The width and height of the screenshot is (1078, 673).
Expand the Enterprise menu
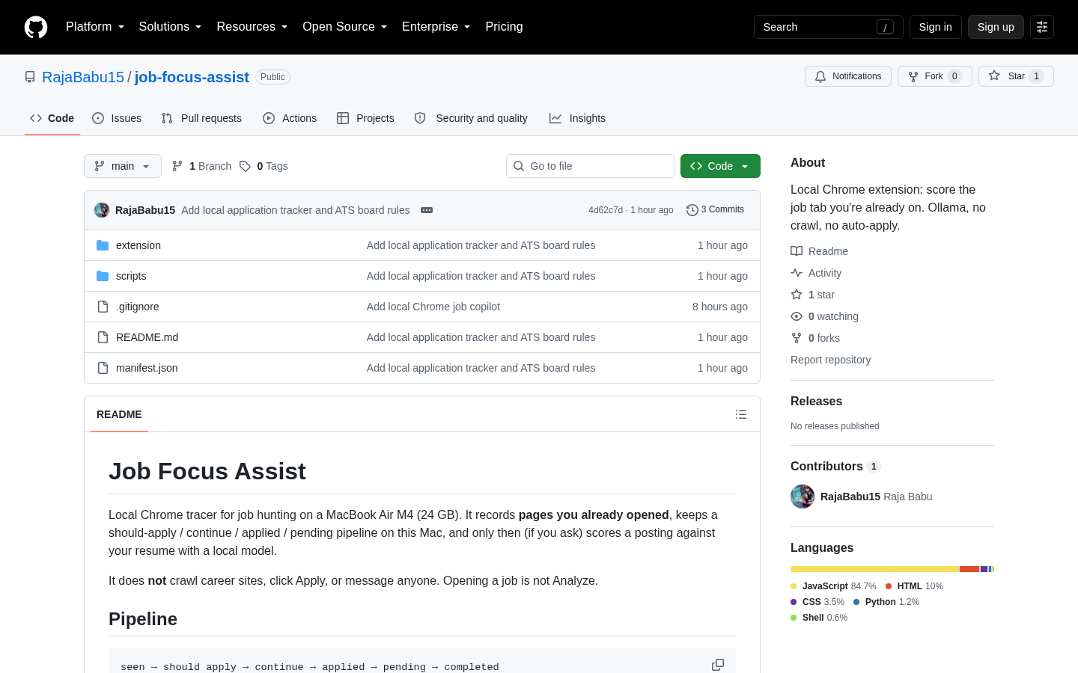click(x=436, y=27)
